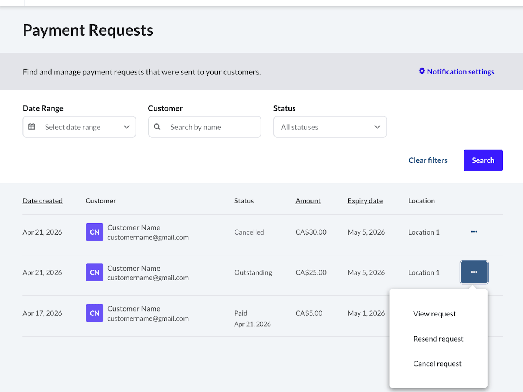Open the ellipsis menu on the Cancelled row
Image resolution: width=523 pixels, height=392 pixels.
coord(474,232)
